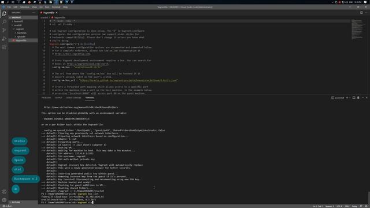Split the terminal pane
The height and width of the screenshot is (208, 370).
(x=354, y=98)
